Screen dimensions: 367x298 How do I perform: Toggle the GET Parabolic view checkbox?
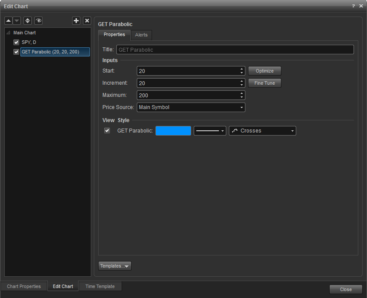107,131
